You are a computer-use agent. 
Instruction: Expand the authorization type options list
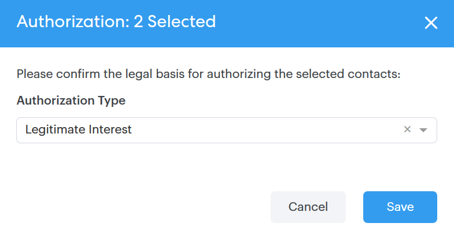point(423,131)
